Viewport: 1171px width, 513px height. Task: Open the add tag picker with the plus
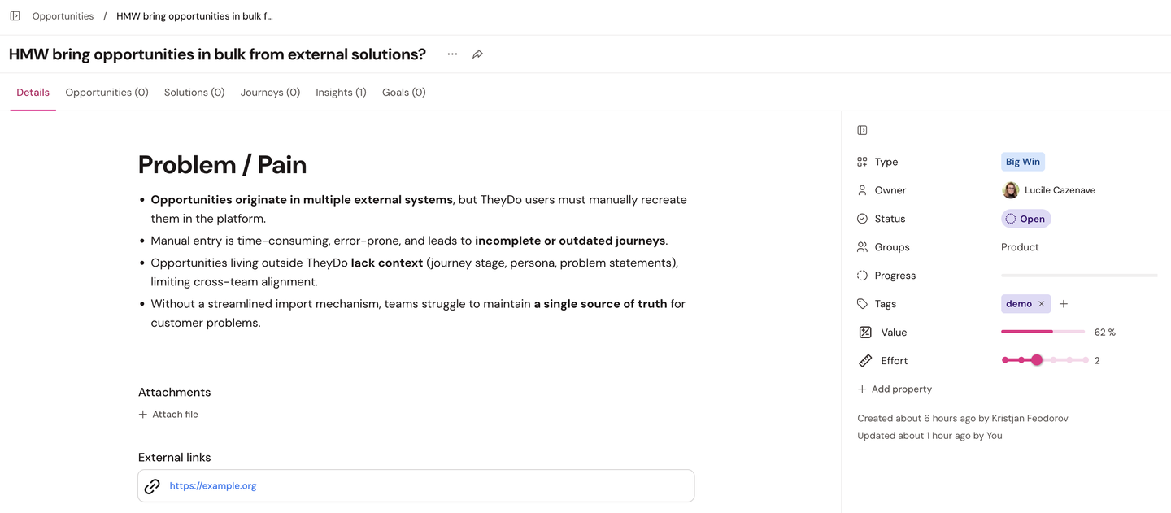[x=1064, y=303]
